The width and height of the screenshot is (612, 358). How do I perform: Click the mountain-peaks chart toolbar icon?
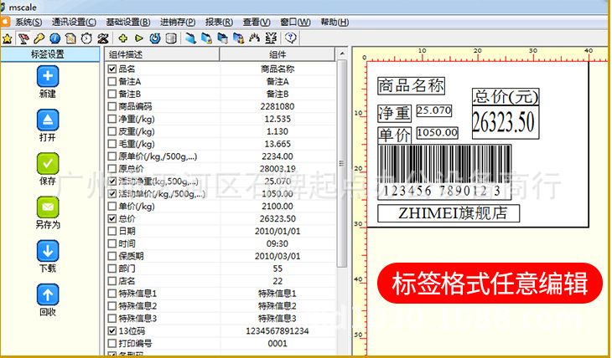pyautogui.click(x=255, y=38)
